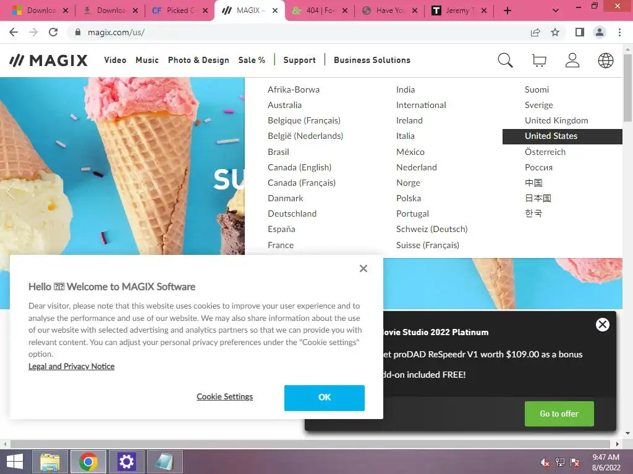Open Legal and Privacy Notice link

point(72,367)
